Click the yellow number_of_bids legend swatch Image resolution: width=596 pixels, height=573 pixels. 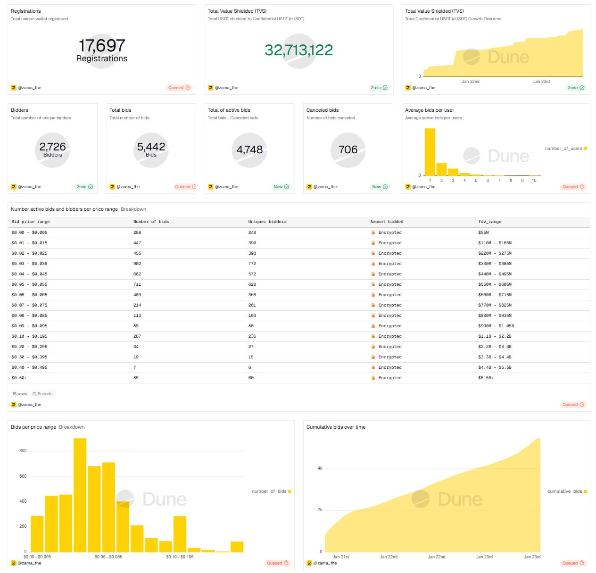[x=290, y=491]
